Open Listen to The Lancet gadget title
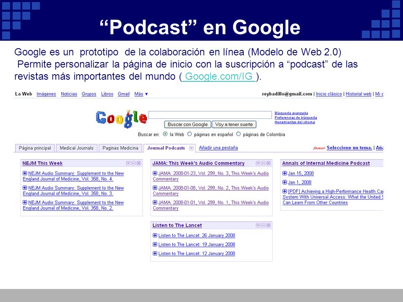 [177, 226]
